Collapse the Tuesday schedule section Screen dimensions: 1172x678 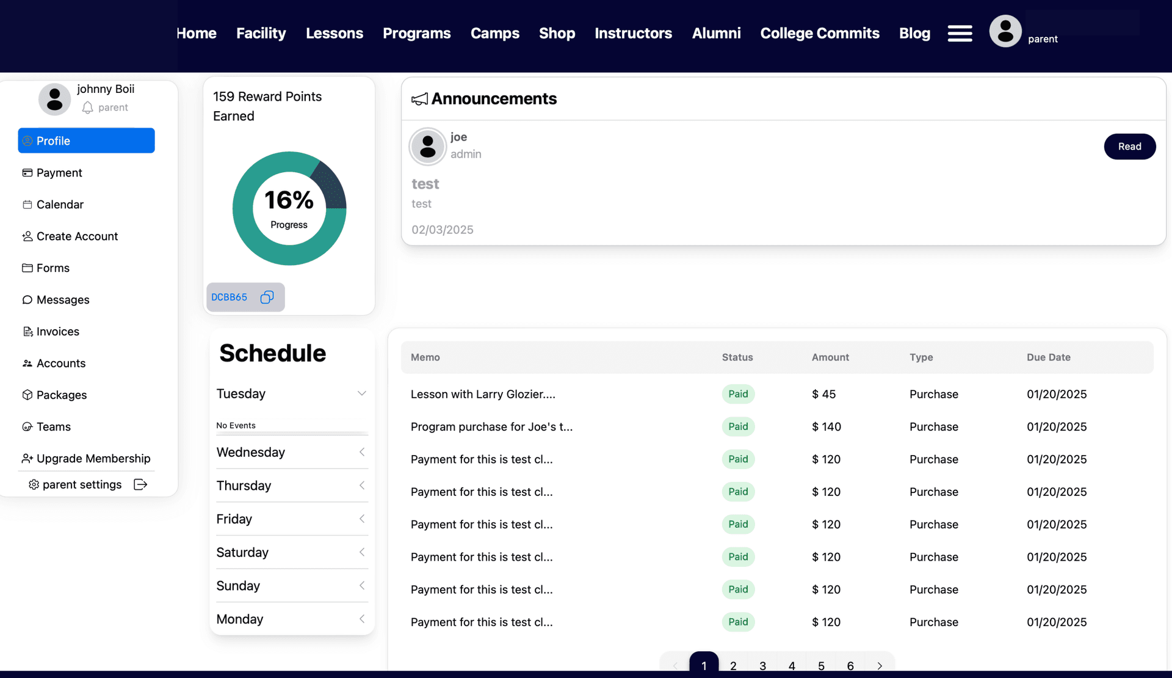click(361, 393)
